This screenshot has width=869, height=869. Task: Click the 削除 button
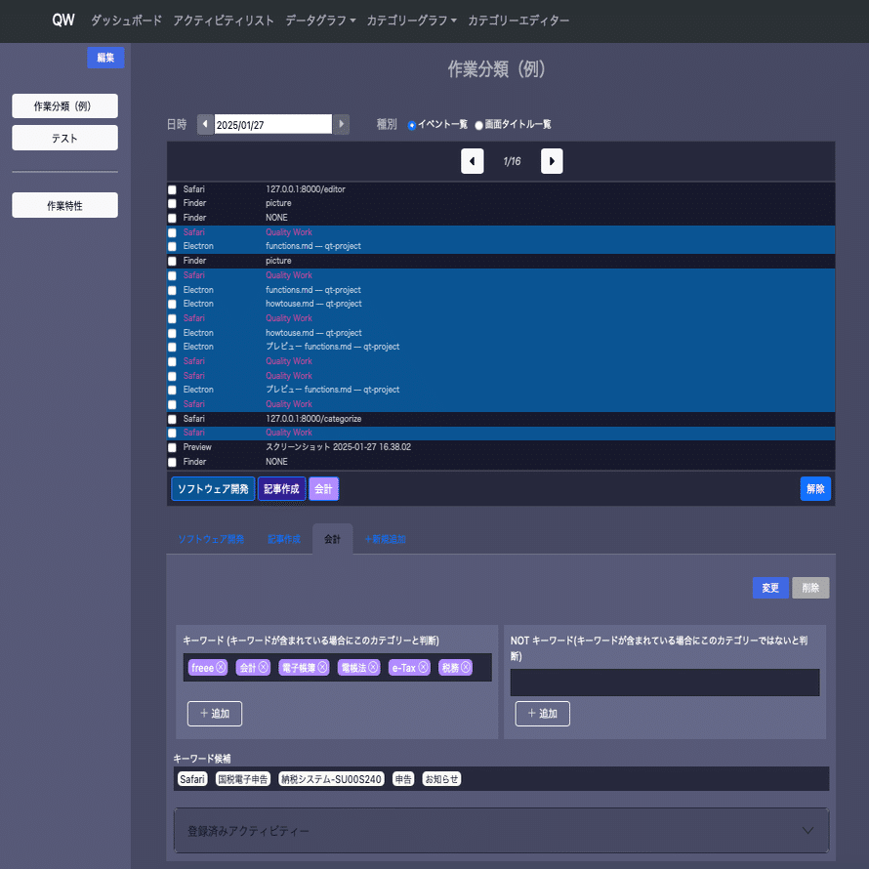coord(810,588)
